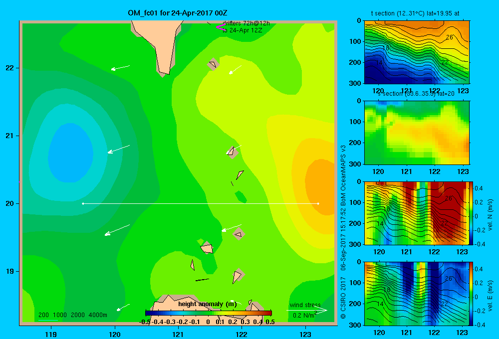
Task: Click the small island at 121.5E 22.1N
Action: (x=213, y=64)
